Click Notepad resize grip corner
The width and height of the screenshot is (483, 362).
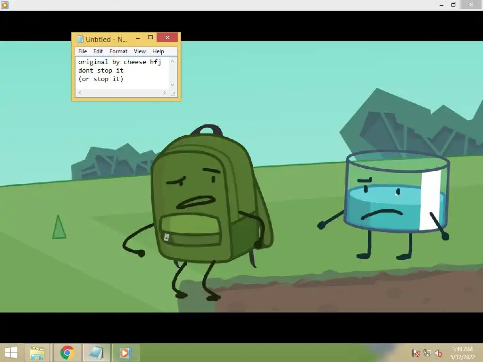(173, 94)
